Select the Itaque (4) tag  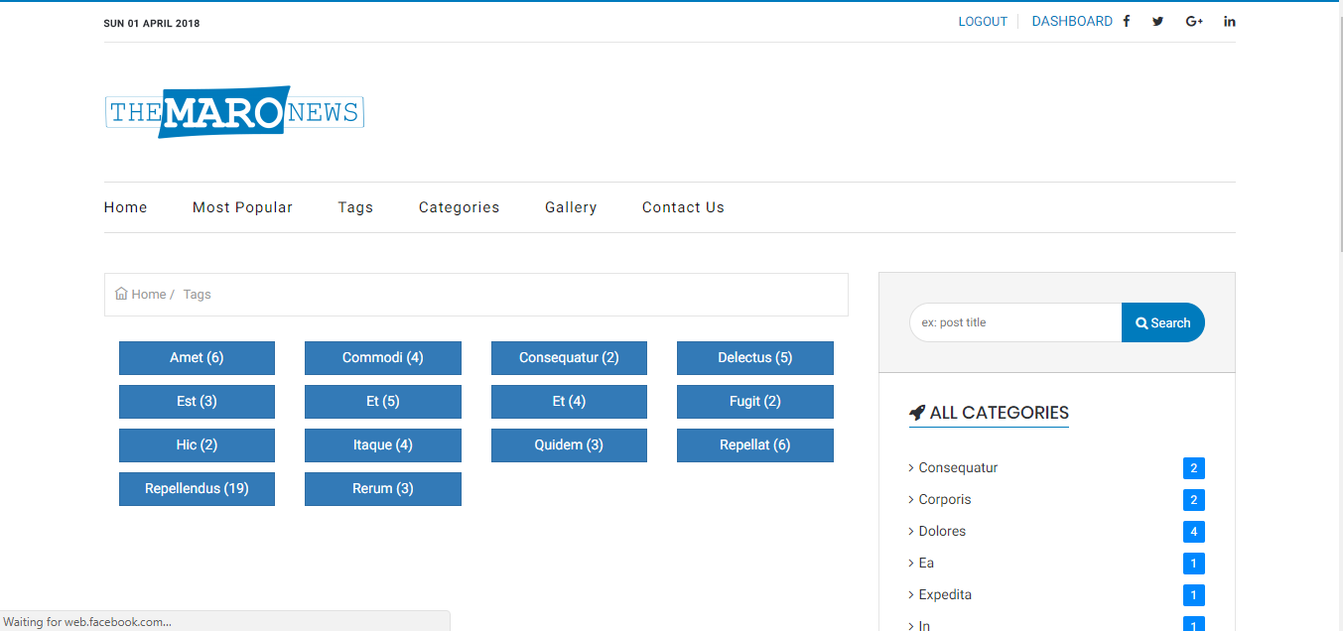coord(383,445)
